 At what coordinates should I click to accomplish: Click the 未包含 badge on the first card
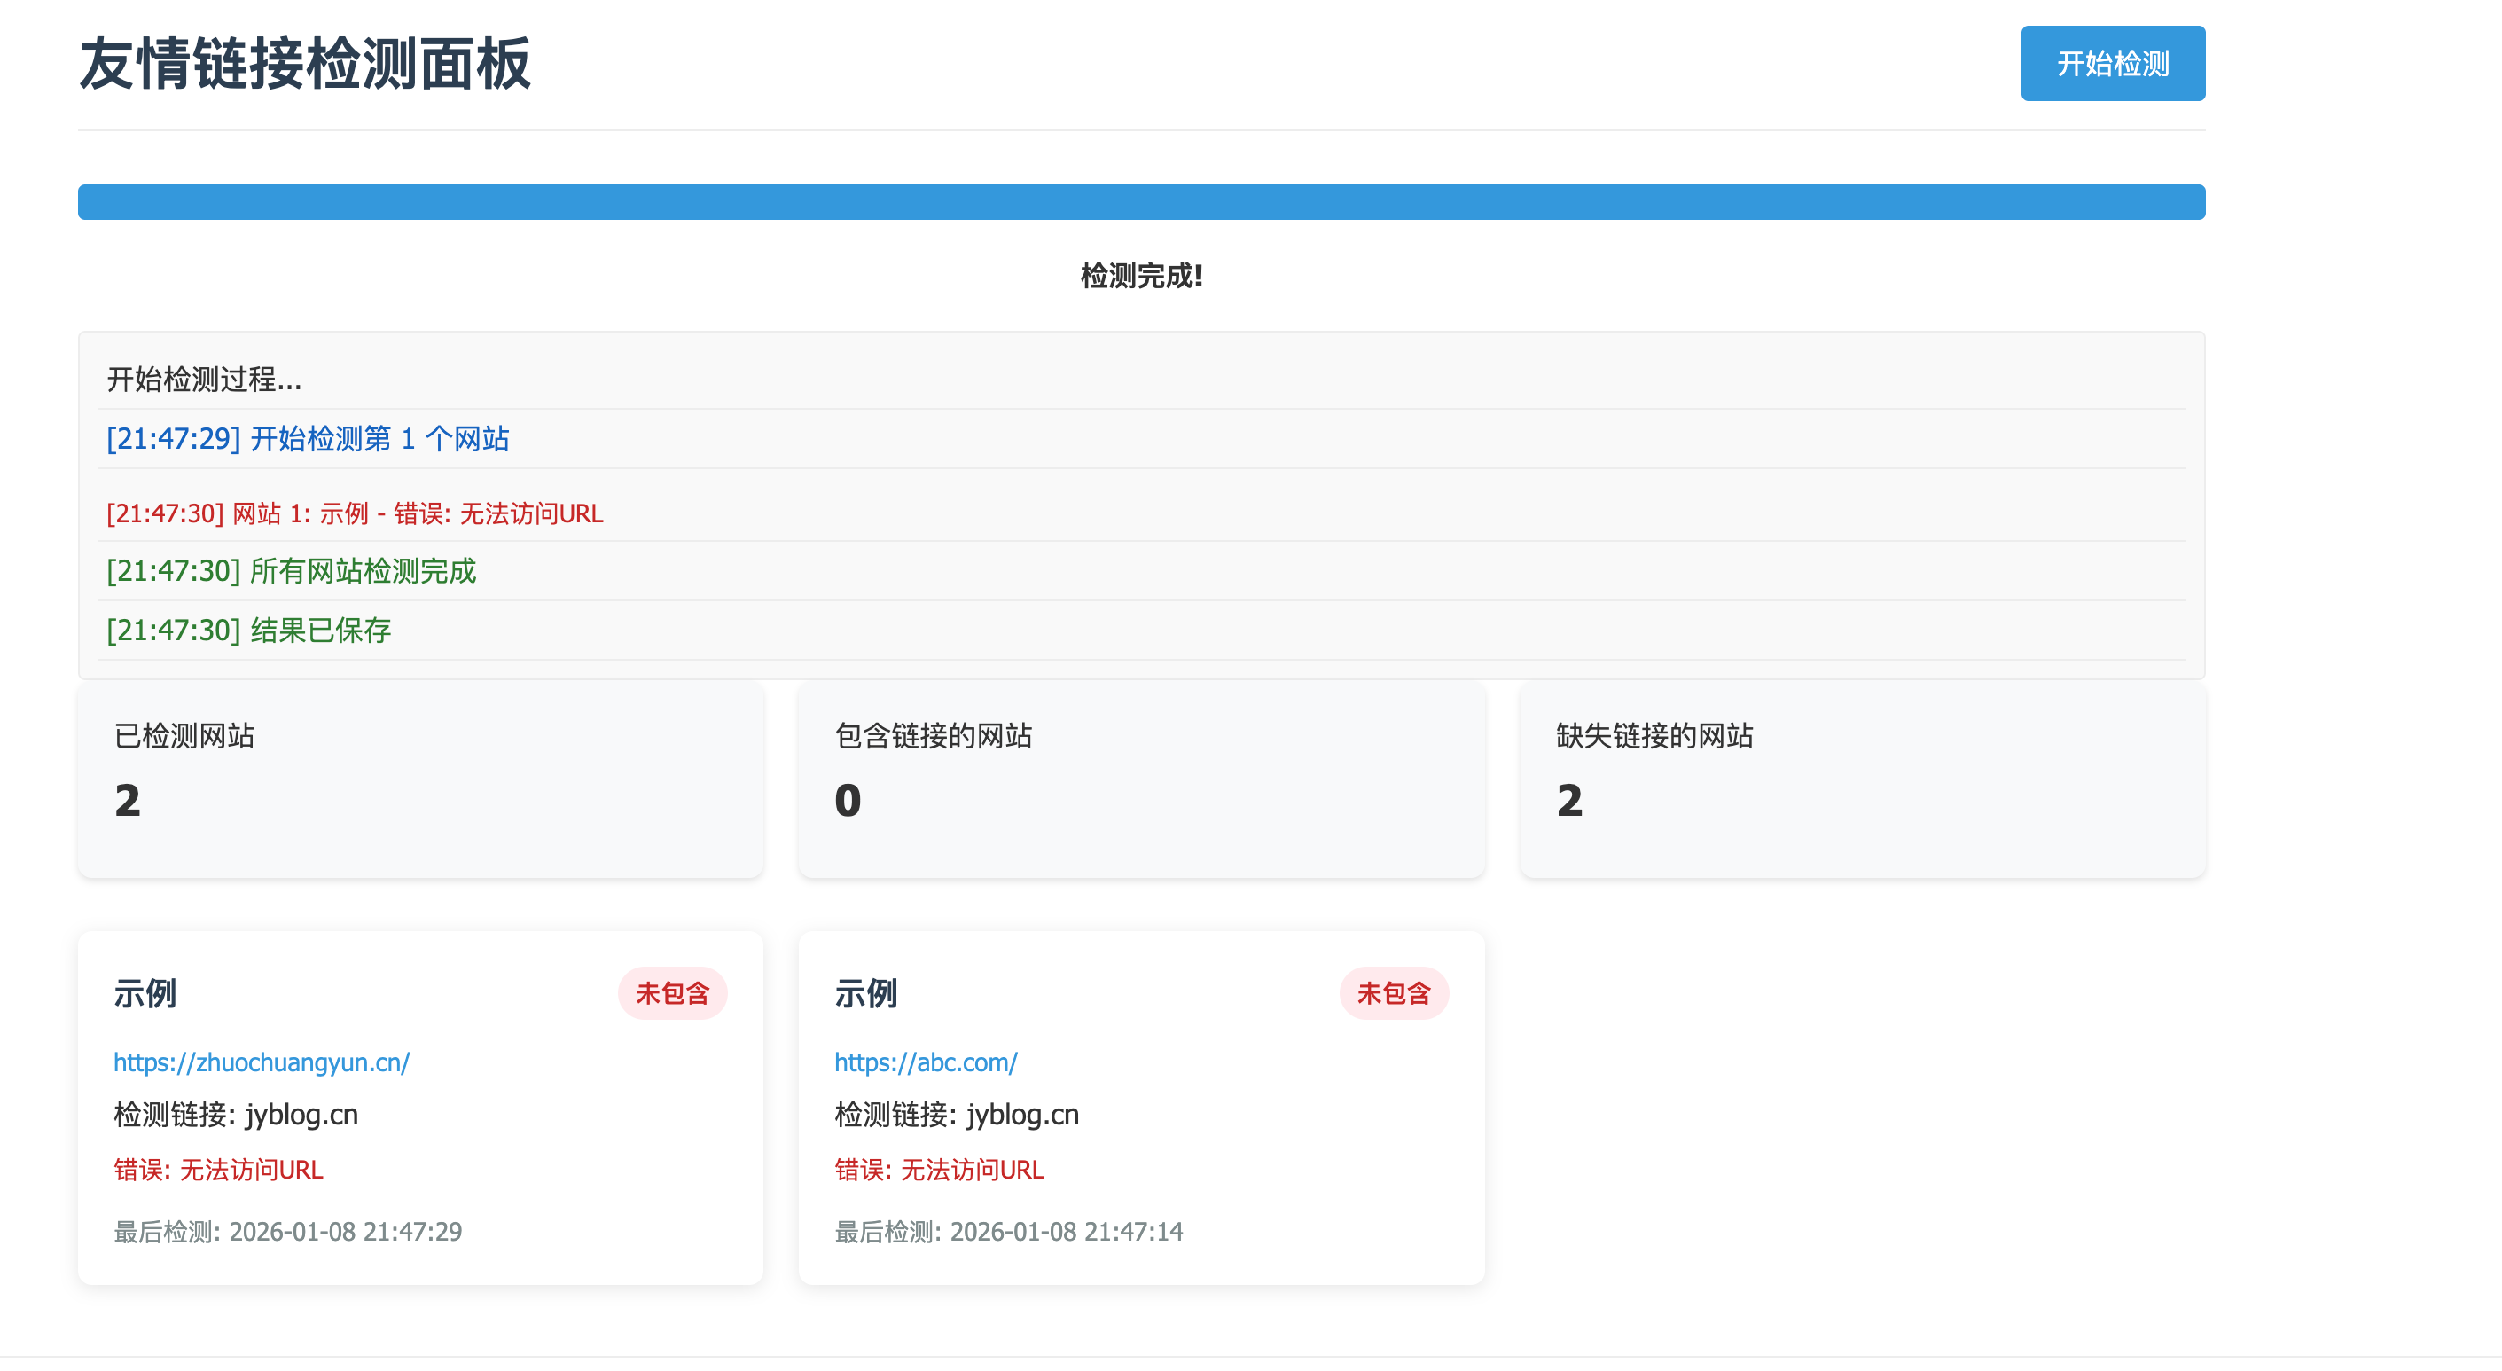point(672,993)
